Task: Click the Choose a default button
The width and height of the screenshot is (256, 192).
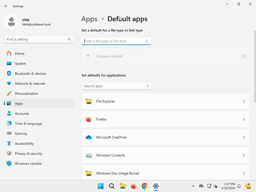Action: pyautogui.click(x=165, y=56)
